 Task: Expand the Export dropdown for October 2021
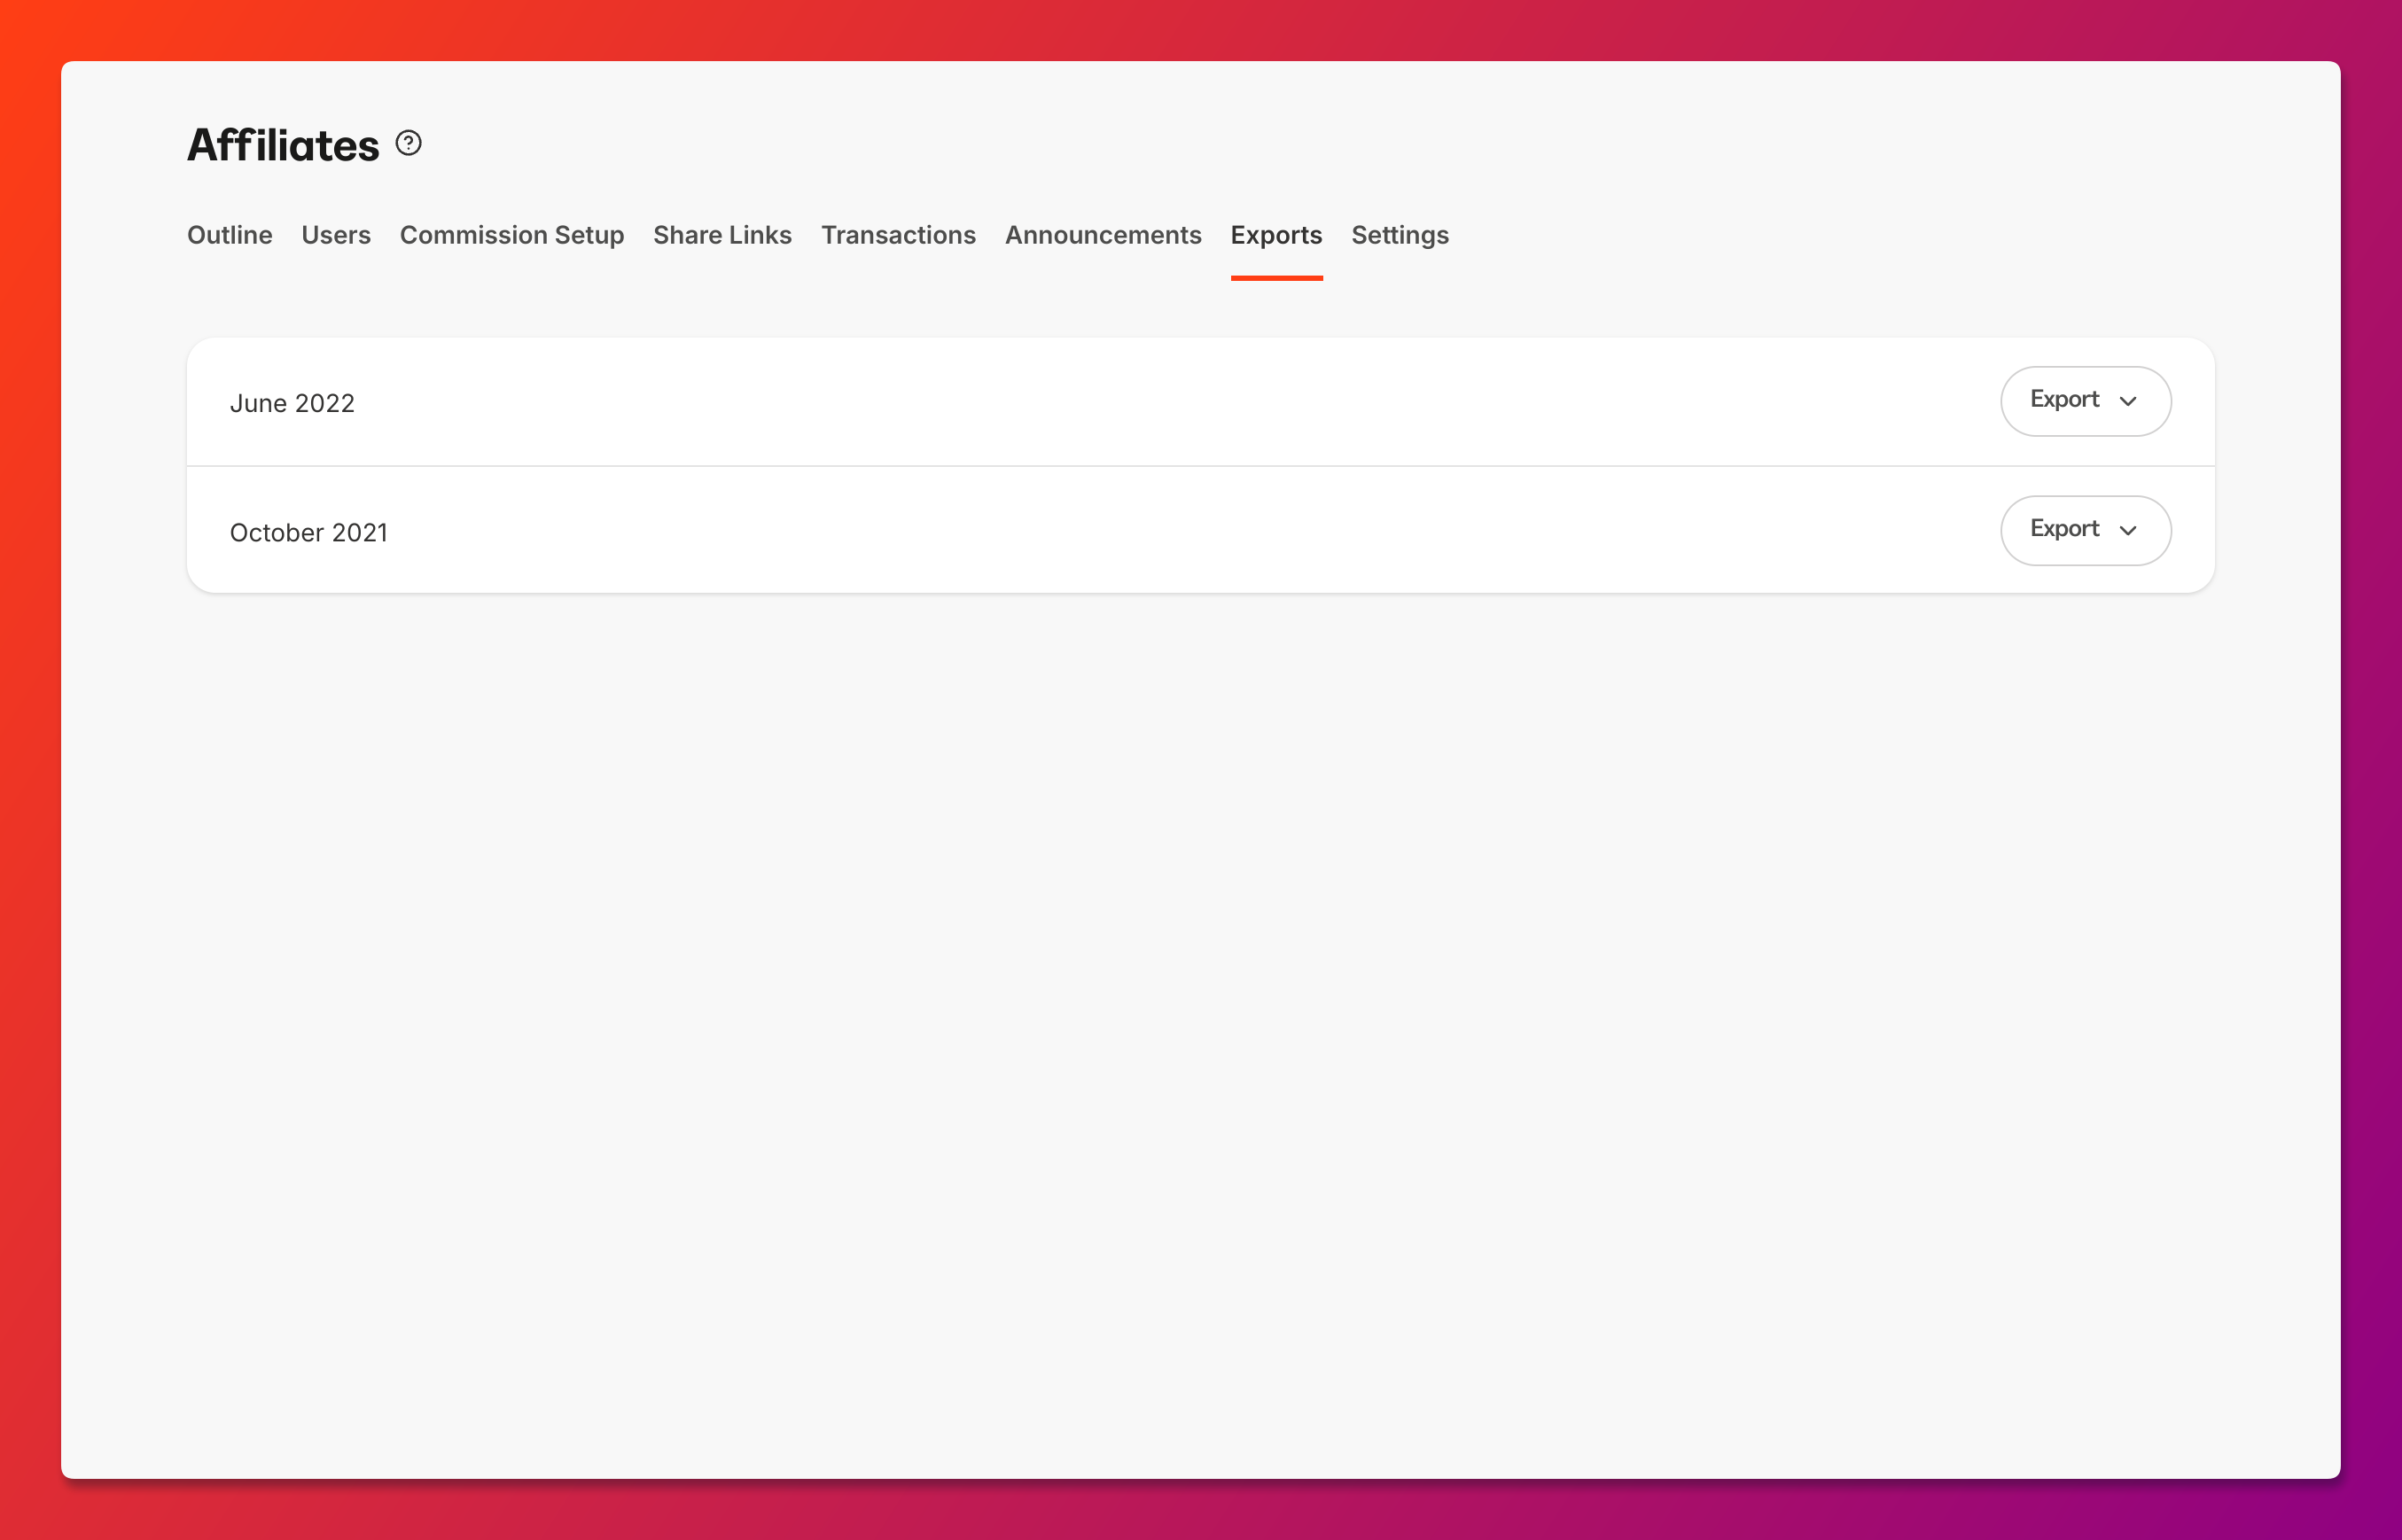pos(2085,530)
